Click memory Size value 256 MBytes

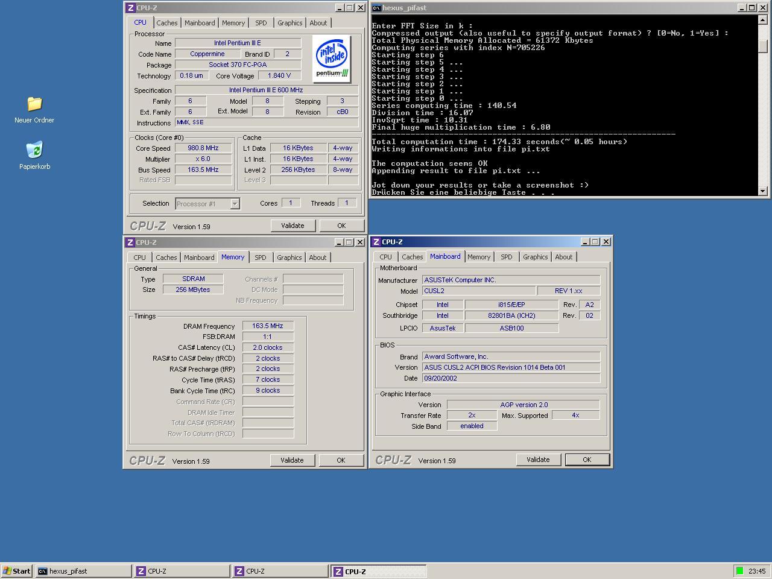point(194,289)
